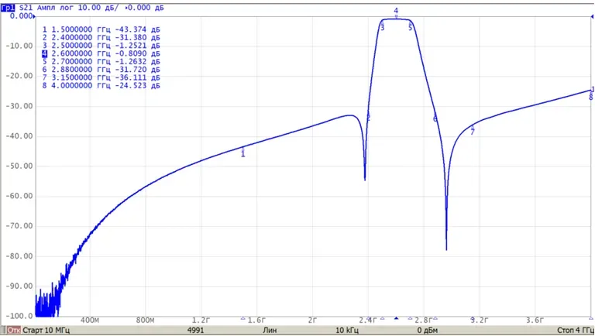Screen dimensions: 595x336
Task: Click the 400м frequency axis label
Action: [x=90, y=321]
